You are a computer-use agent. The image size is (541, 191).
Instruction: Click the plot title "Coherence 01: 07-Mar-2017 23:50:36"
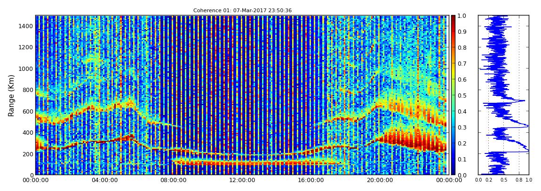click(242, 10)
